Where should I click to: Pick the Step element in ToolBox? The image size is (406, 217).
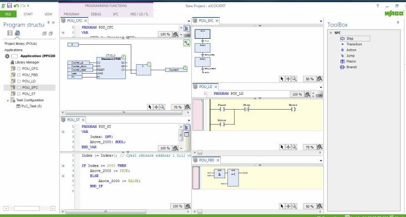355,39
